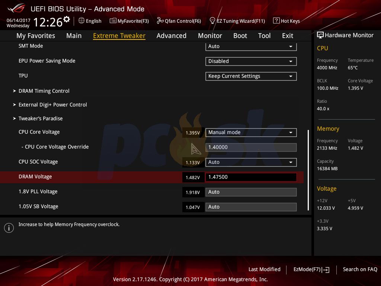Click the 1.05V SB Voltage field
Image resolution: width=381 pixels, height=286 pixels.
251,207
